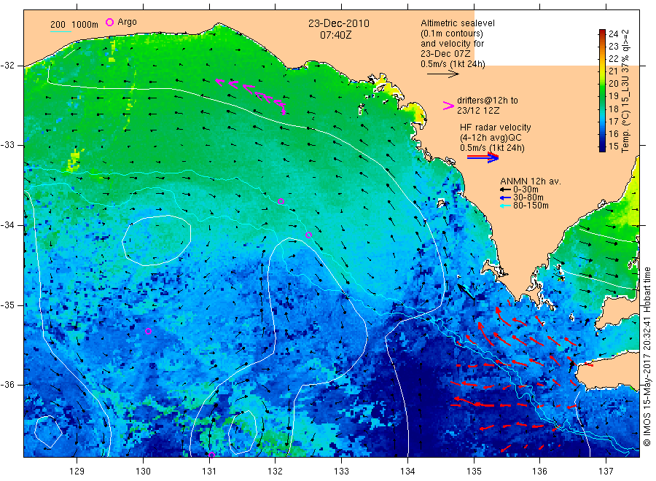Click the 'ANMN 12h av.' legend heading
This screenshot has width=656, height=481.
pos(531,181)
